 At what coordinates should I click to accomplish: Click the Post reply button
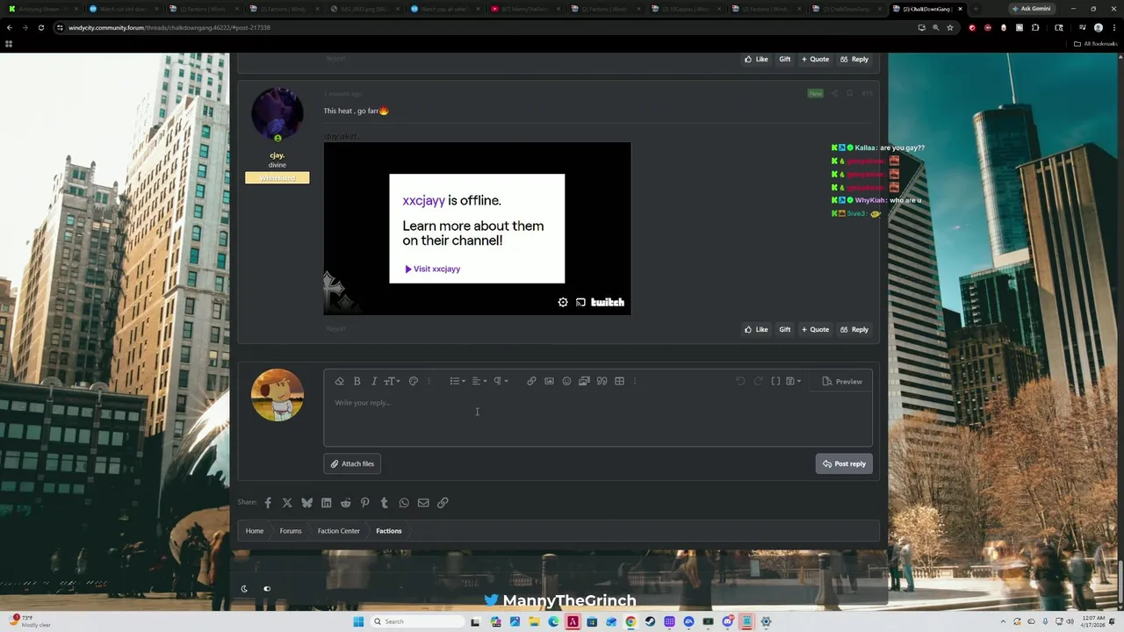[844, 463]
